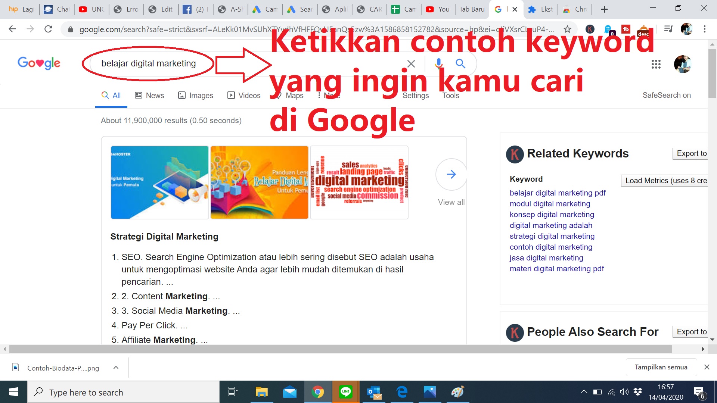Show hidden system tray icons
717x403 pixels.
coord(584,392)
